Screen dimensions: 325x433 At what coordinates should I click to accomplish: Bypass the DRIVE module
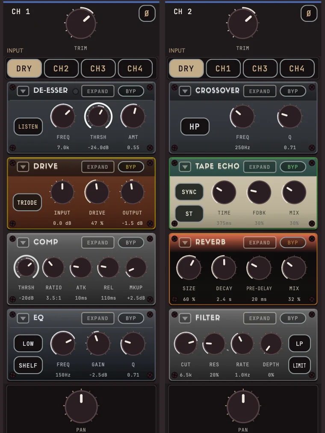tap(131, 167)
